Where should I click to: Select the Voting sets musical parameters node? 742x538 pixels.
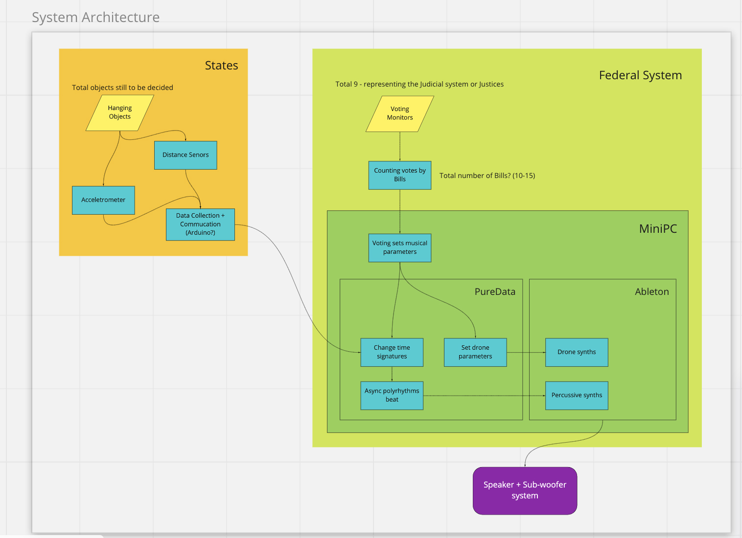[x=400, y=247]
